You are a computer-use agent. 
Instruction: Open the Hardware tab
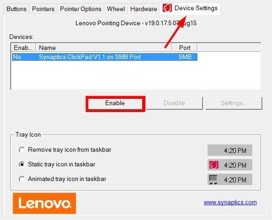pyautogui.click(x=144, y=9)
